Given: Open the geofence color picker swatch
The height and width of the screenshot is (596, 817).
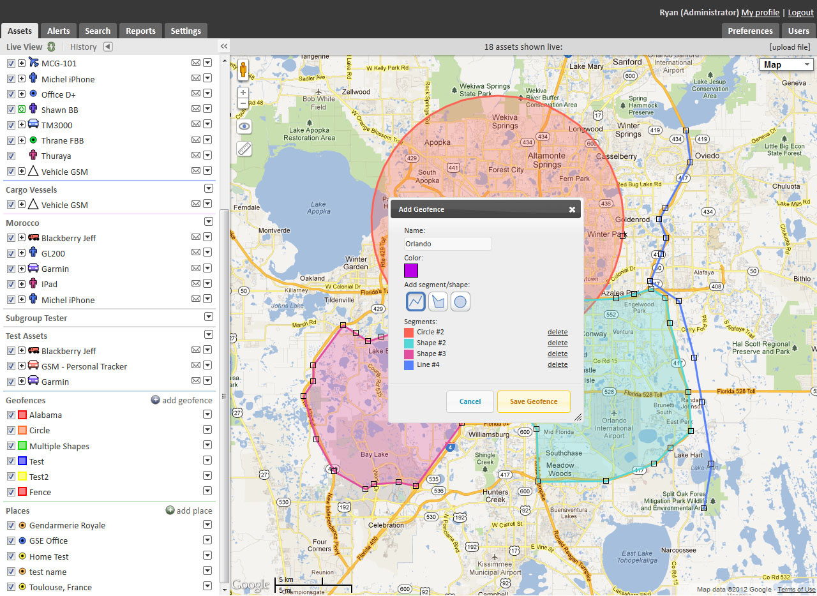Looking at the screenshot, I should [x=410, y=271].
